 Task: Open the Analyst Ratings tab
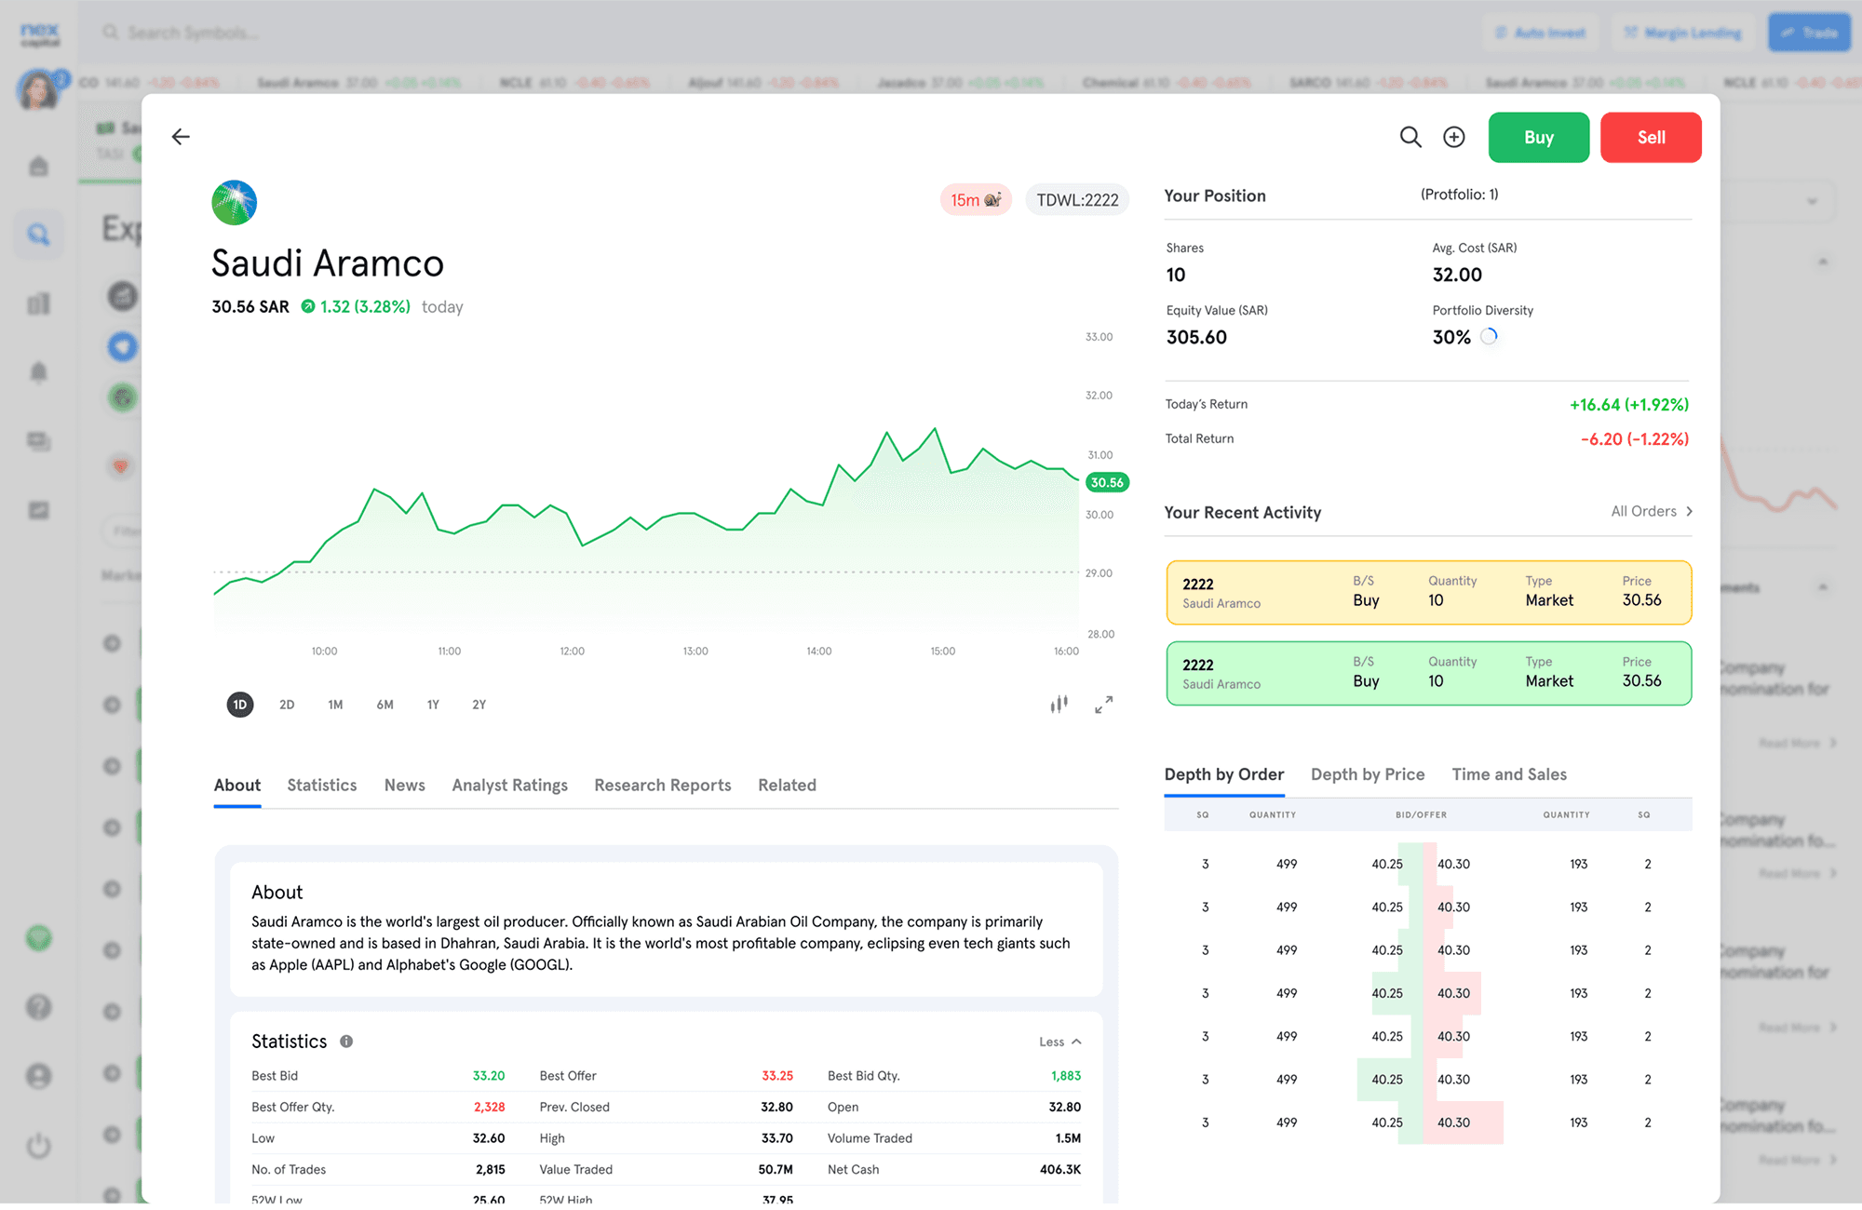click(510, 785)
